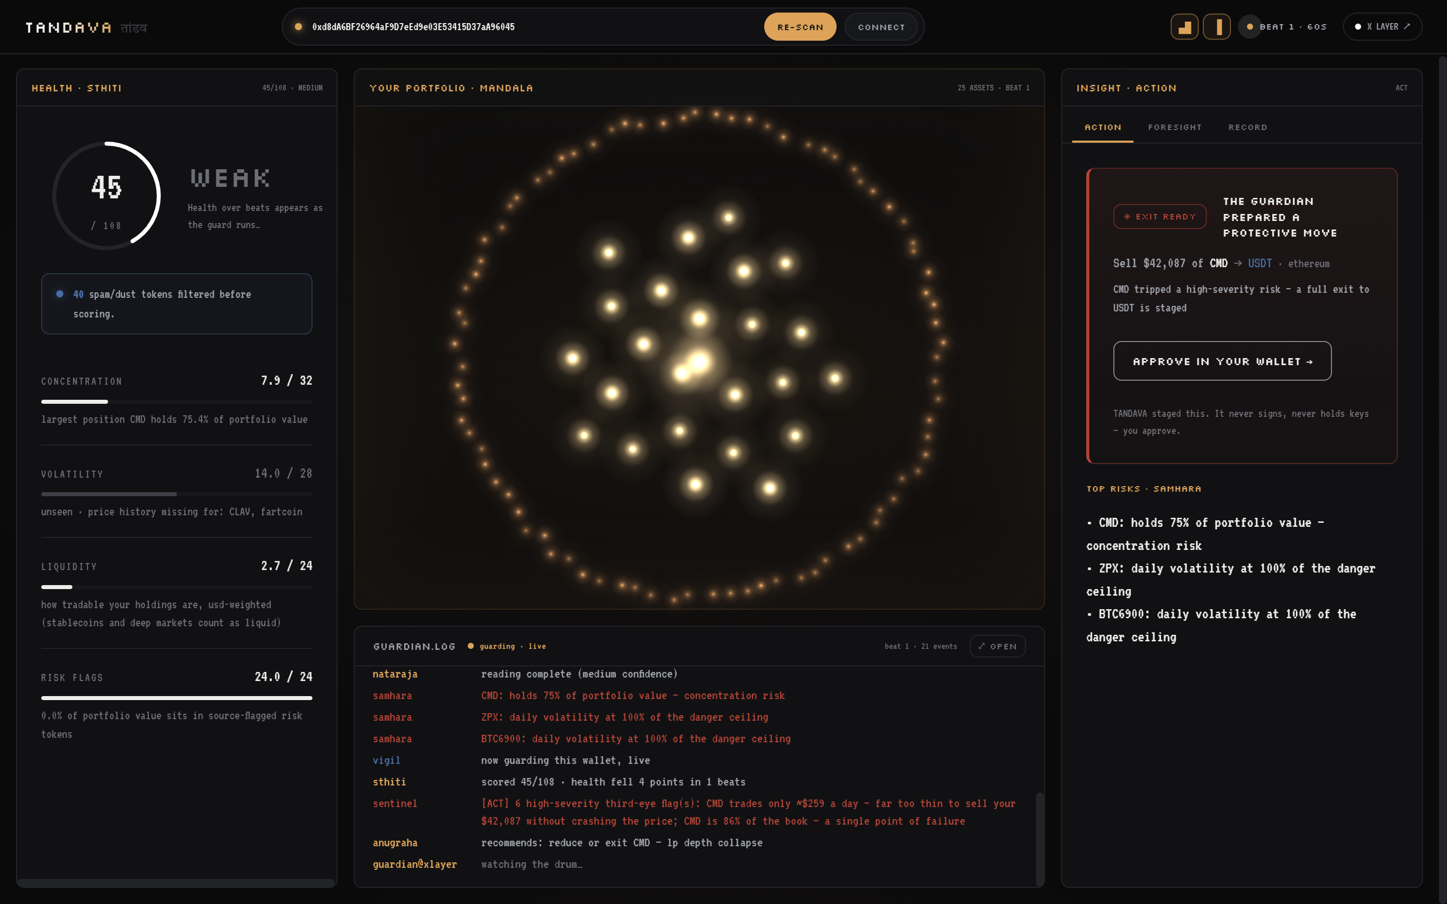The image size is (1447, 904).
Task: Click the 'Sell $42,087 of CMD' line
Action: [1221, 264]
